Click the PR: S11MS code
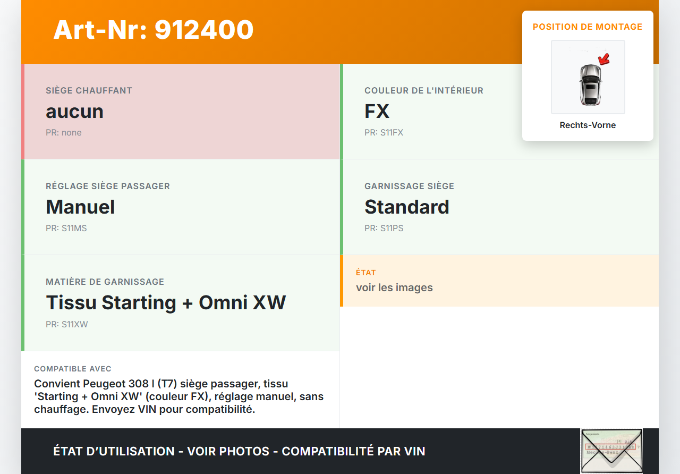680x474 pixels. pyautogui.click(x=66, y=228)
